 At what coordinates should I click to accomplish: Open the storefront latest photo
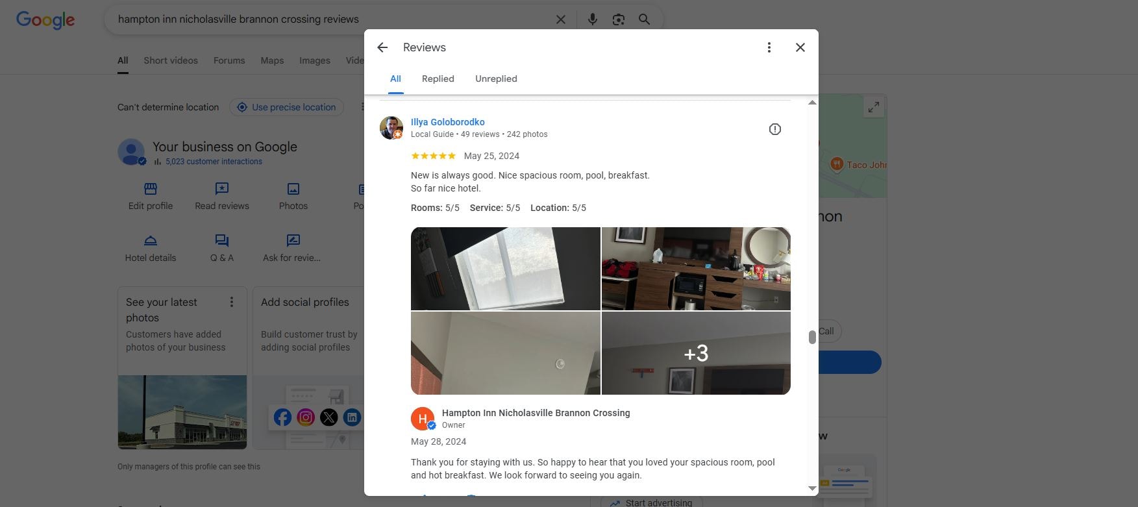(182, 412)
